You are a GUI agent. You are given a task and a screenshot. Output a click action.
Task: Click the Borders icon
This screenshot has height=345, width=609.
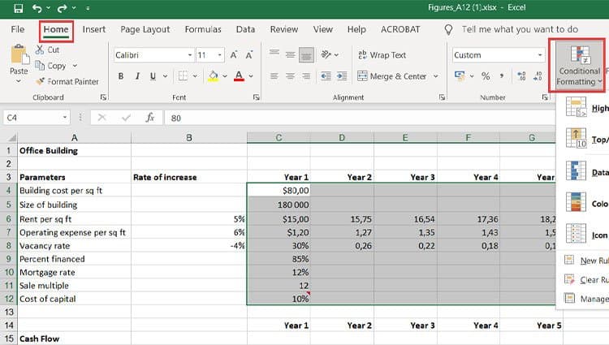click(x=183, y=76)
